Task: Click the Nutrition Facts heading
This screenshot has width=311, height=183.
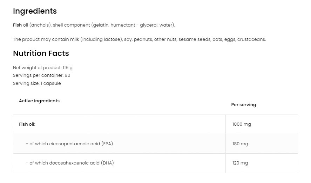Action: [x=41, y=53]
